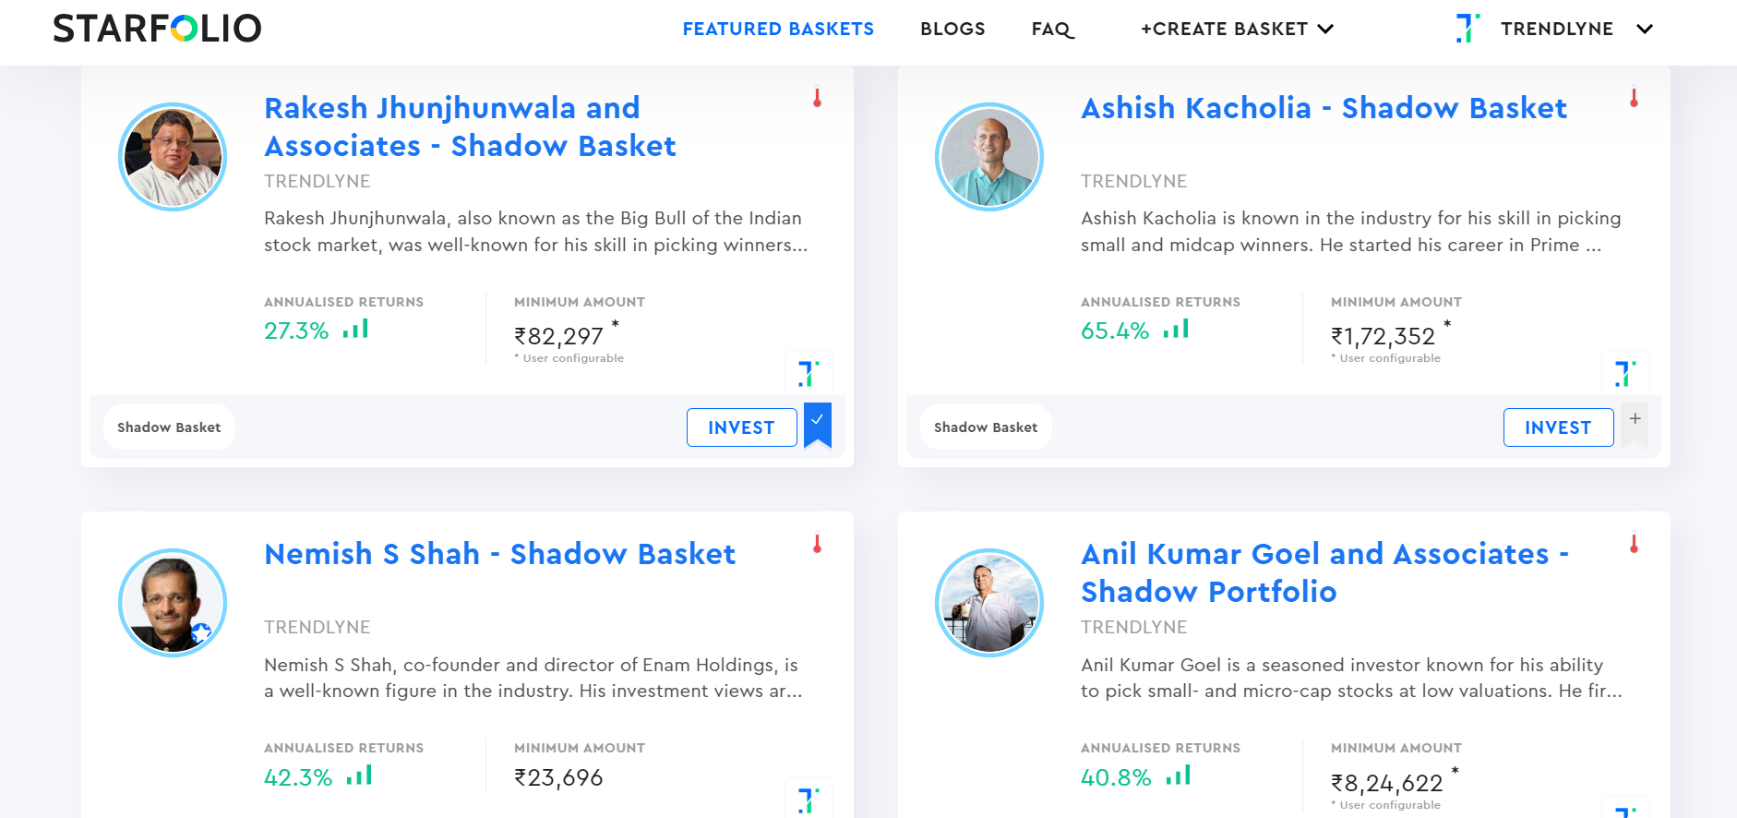Click the bar chart icon next to 42.3%
Screen dimensions: 1737x818
coord(359,776)
